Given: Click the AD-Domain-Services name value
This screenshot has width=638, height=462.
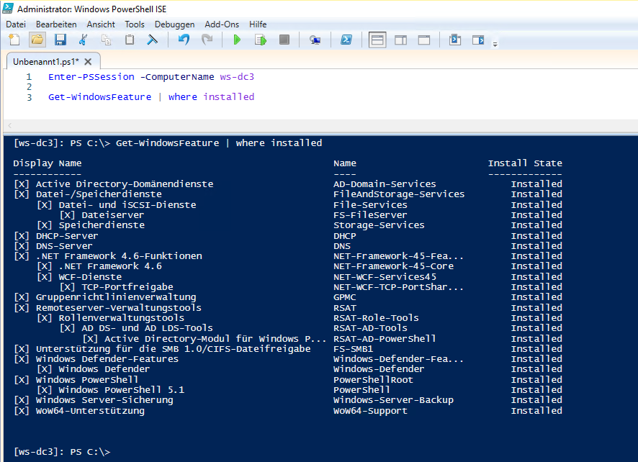Looking at the screenshot, I should [x=385, y=184].
